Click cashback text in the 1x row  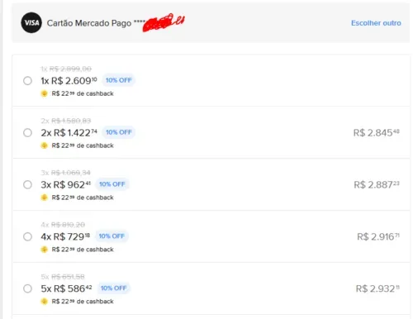point(83,93)
